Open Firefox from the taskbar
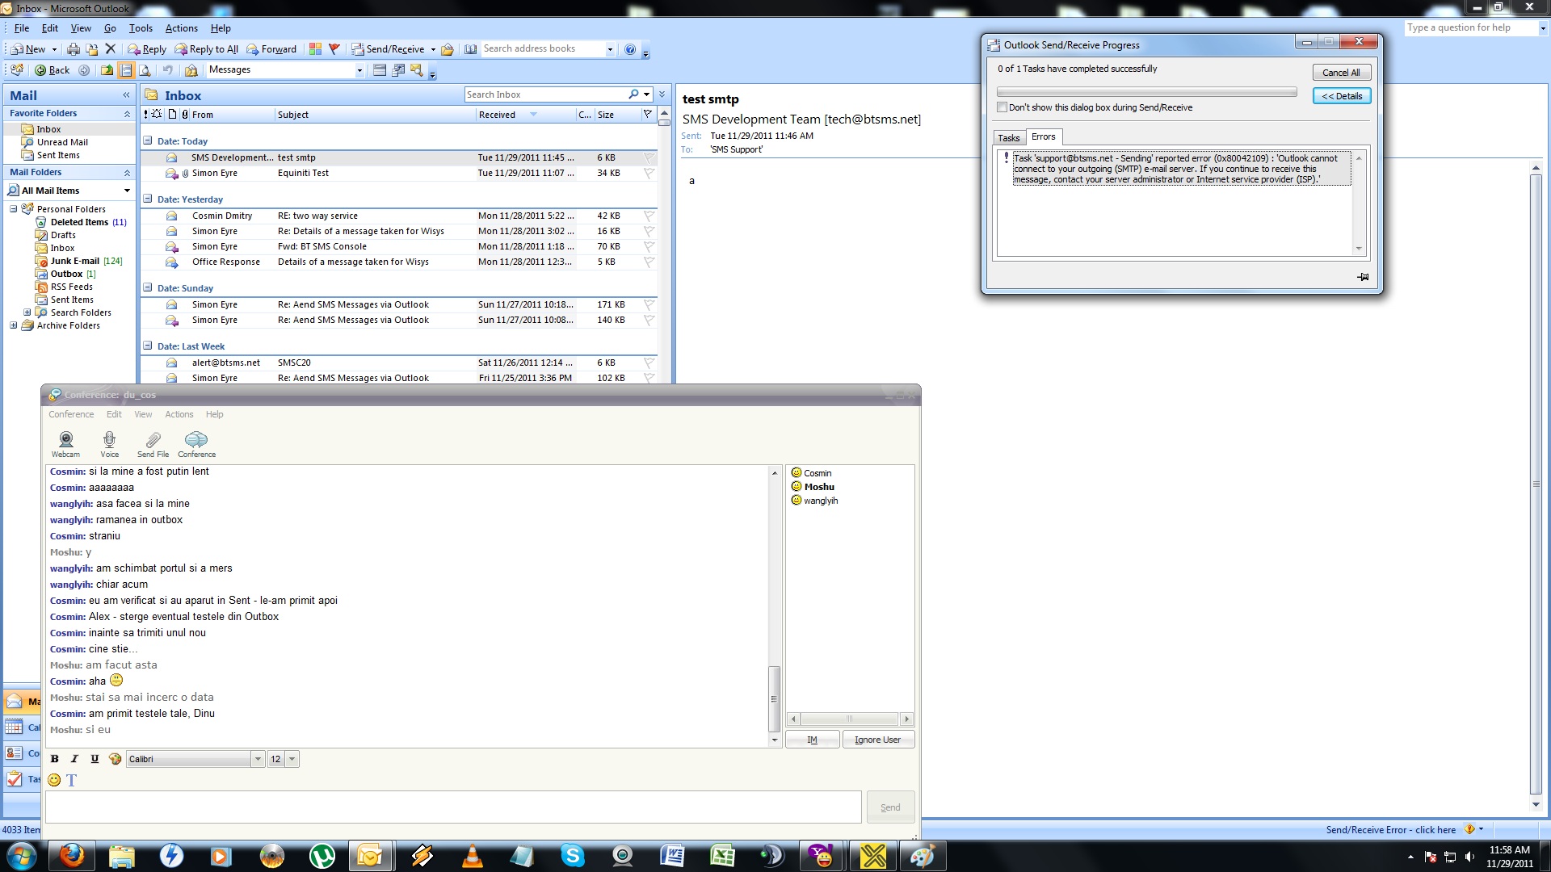This screenshot has width=1551, height=872. [72, 855]
